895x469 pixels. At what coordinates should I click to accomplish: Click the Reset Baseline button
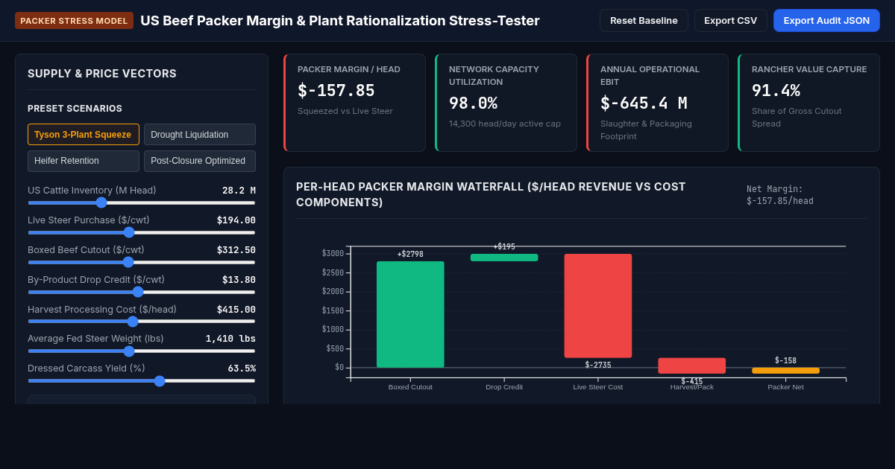pos(644,21)
